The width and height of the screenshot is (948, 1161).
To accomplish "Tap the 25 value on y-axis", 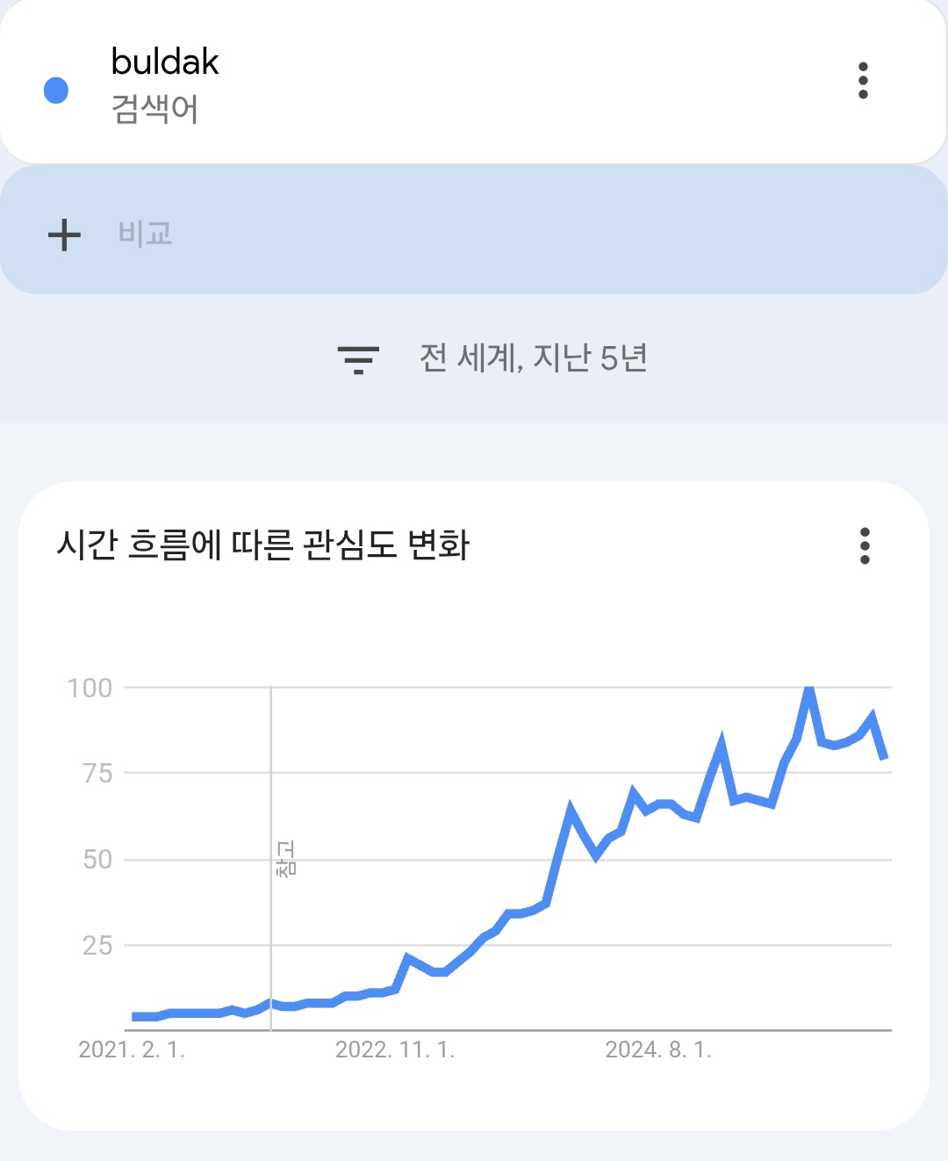I will point(97,945).
